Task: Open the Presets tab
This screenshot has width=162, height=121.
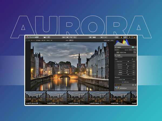Action: [118, 85]
